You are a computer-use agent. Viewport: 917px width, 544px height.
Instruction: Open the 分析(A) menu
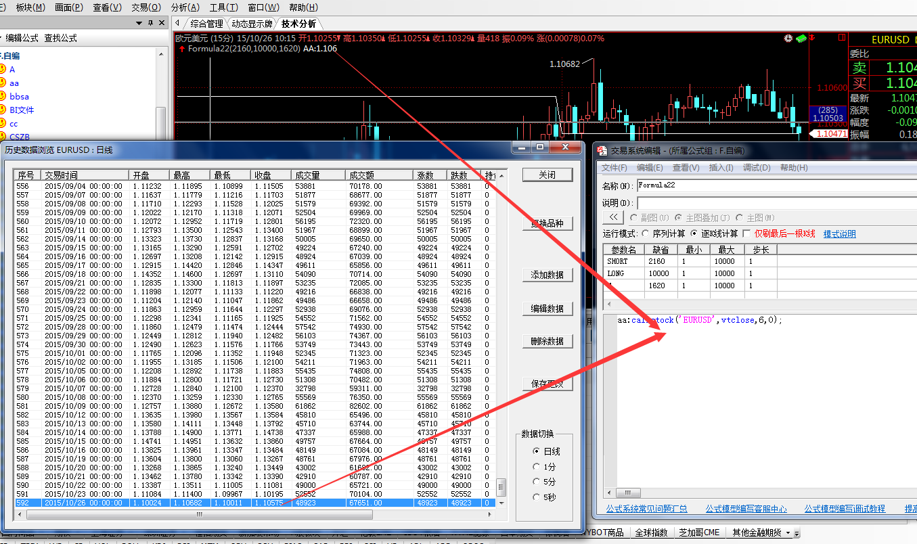185,7
